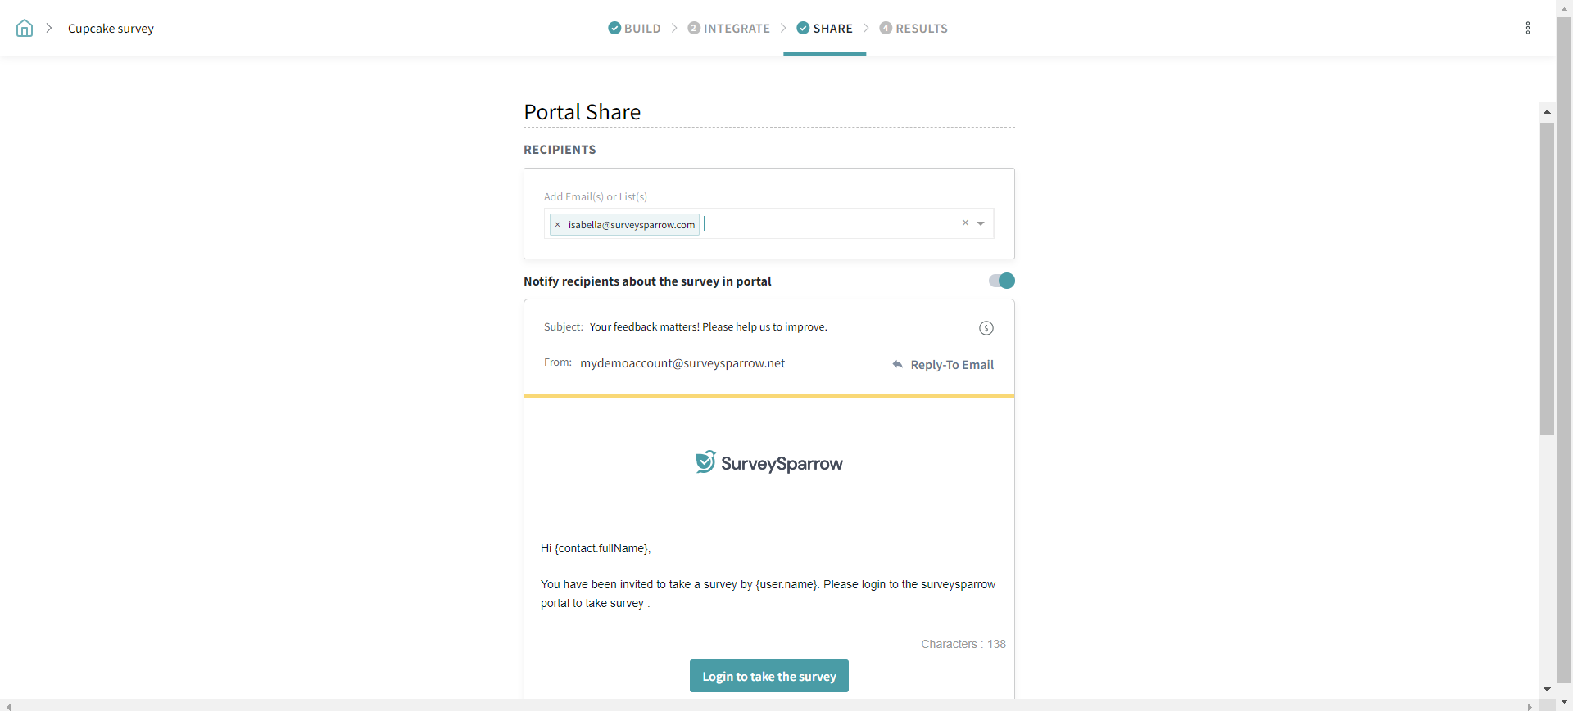The image size is (1573, 711).
Task: Click the Reply-To arrow icon
Action: pos(897,365)
